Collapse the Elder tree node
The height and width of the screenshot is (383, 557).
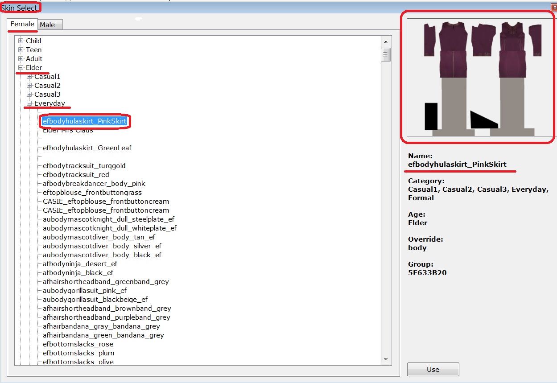21,68
